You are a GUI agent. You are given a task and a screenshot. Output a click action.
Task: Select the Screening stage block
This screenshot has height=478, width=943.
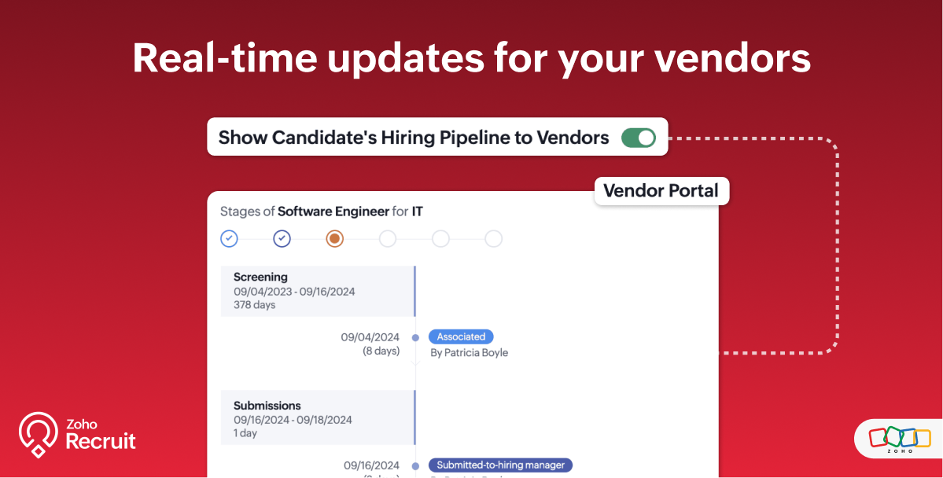coord(317,291)
